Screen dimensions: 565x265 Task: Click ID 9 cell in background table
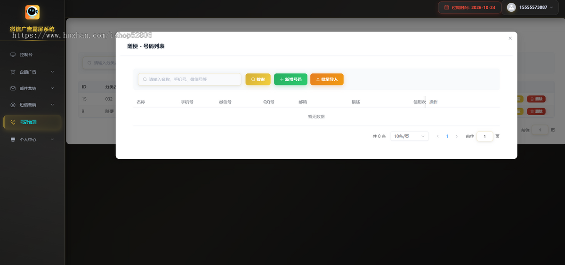click(x=83, y=111)
